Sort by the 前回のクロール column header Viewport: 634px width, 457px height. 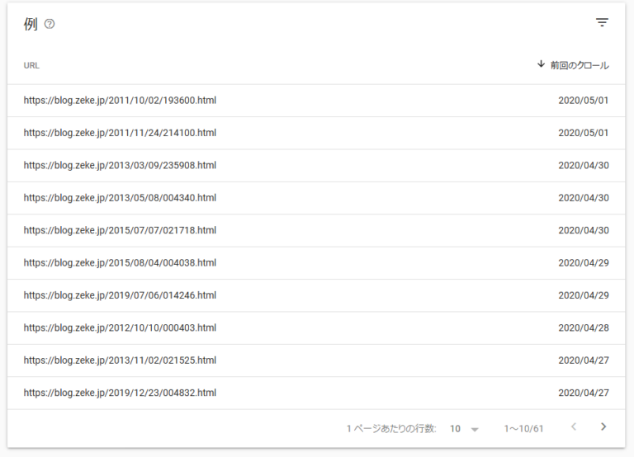[x=580, y=65]
